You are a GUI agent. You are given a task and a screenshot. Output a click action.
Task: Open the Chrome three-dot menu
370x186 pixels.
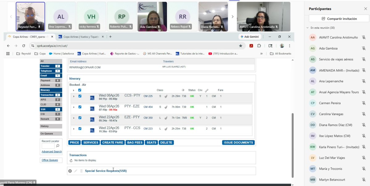290,46
